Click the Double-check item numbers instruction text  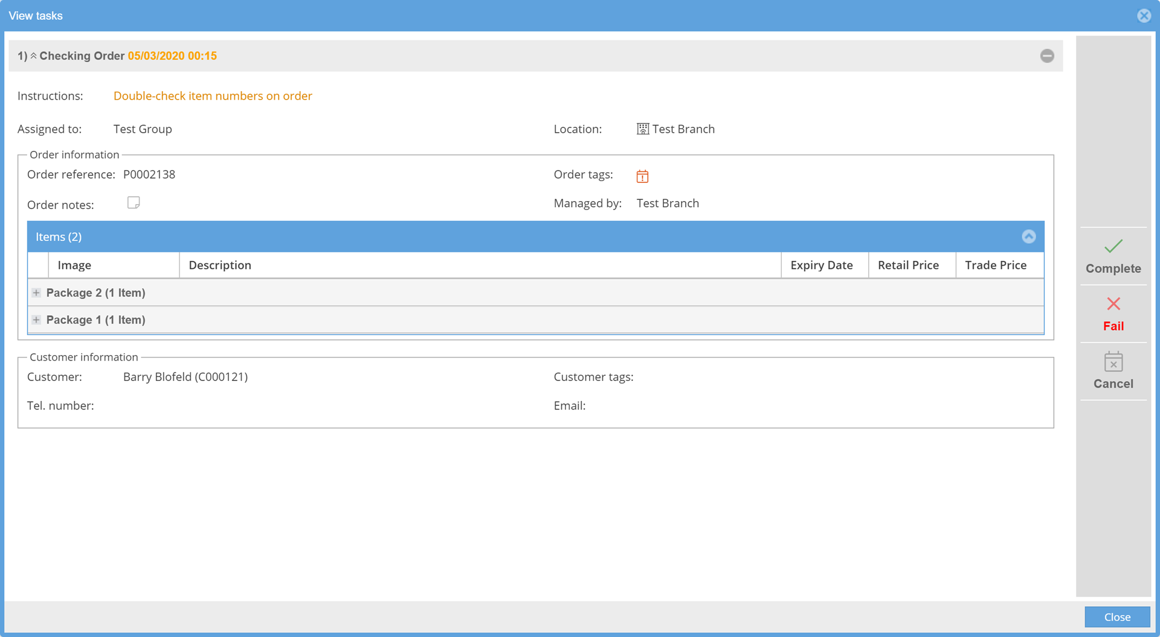point(213,96)
